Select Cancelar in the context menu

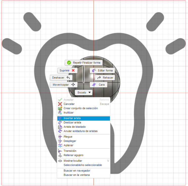click(84, 104)
